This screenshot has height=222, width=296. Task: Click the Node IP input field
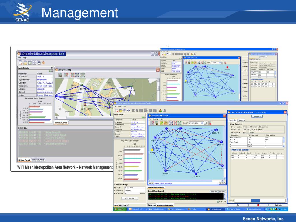tap(135, 188)
